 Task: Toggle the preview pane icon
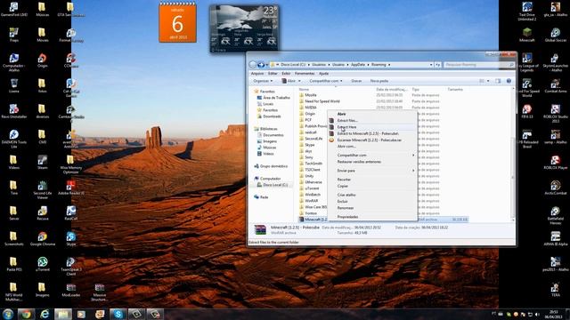(498, 81)
